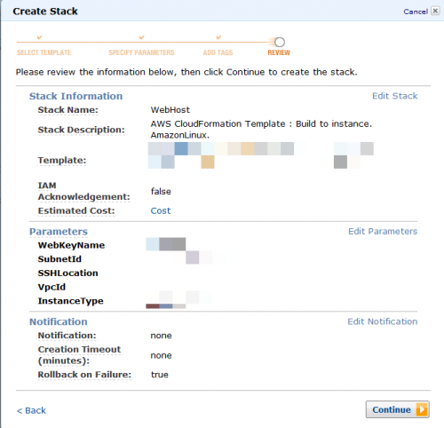
Task: Click the Stack Name label
Action: 67,110
